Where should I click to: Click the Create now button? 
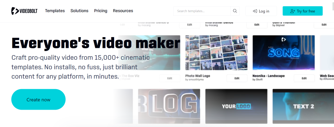click(x=38, y=99)
